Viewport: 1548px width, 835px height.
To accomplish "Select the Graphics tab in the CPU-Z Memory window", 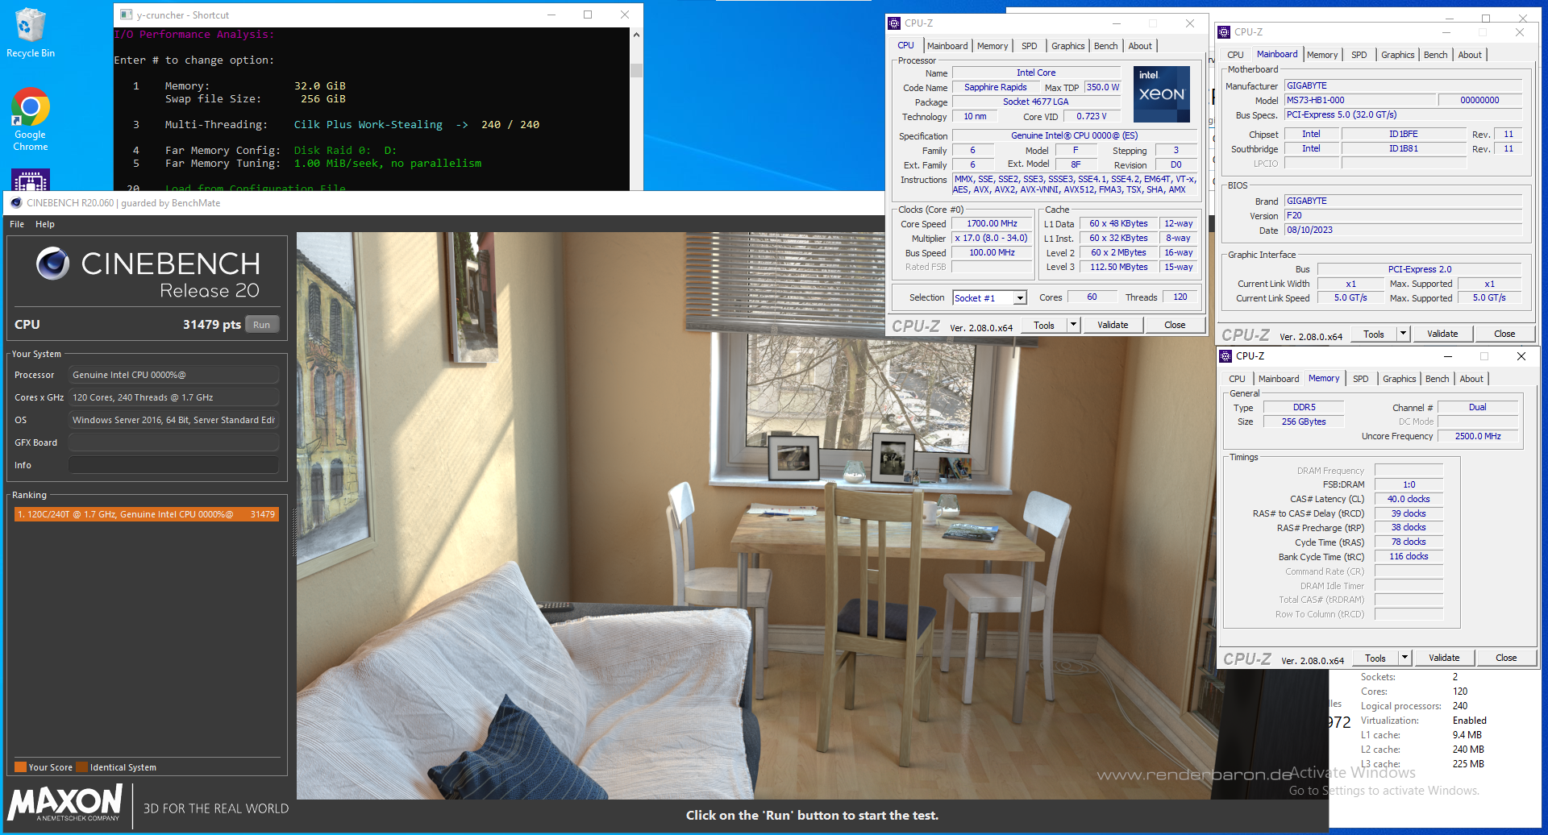I will click(1400, 379).
